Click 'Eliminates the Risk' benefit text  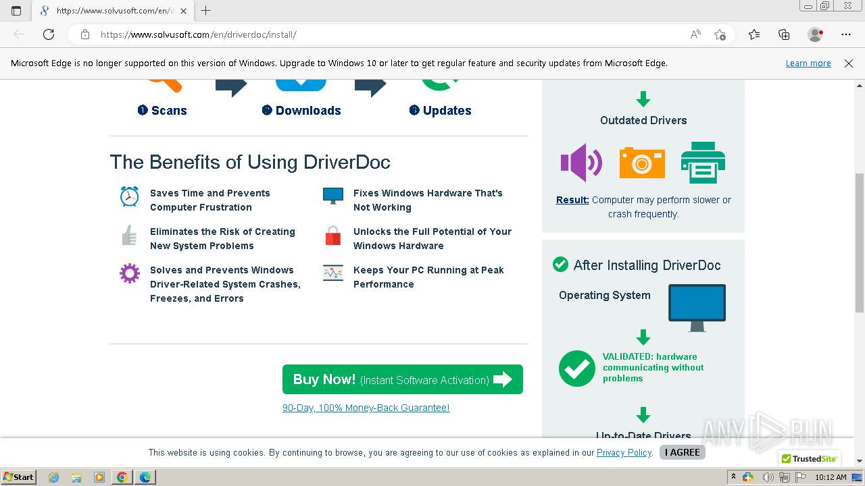coord(222,238)
